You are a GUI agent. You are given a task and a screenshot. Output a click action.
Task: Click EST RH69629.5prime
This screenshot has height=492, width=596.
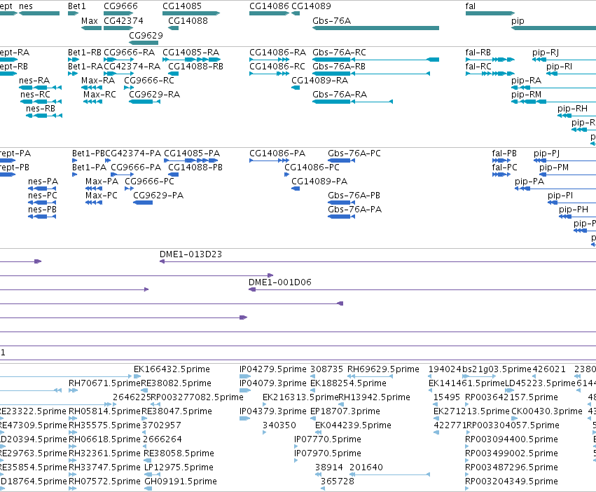coord(383,369)
